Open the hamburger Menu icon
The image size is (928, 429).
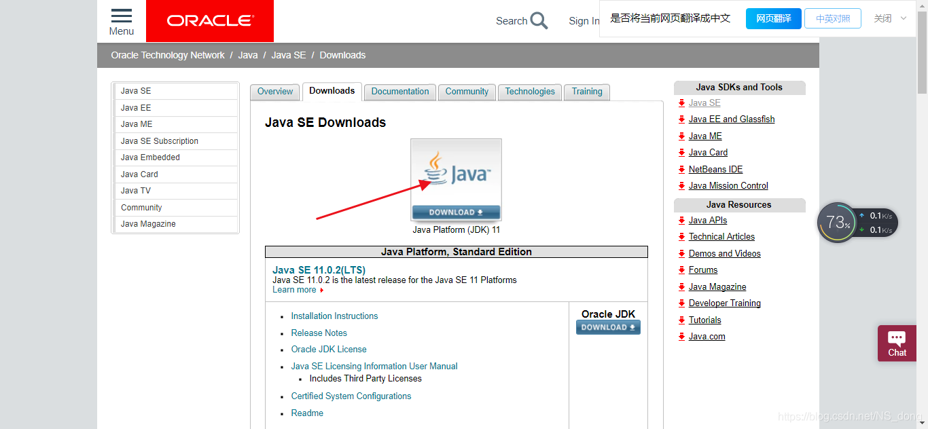coord(121,16)
